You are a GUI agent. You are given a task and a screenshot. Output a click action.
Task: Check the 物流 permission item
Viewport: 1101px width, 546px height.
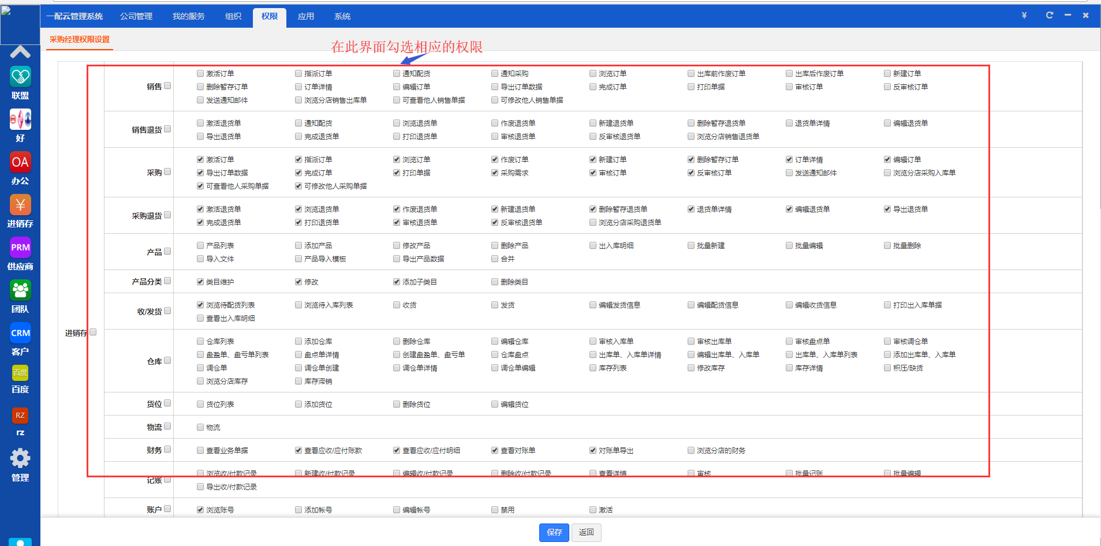tap(200, 427)
